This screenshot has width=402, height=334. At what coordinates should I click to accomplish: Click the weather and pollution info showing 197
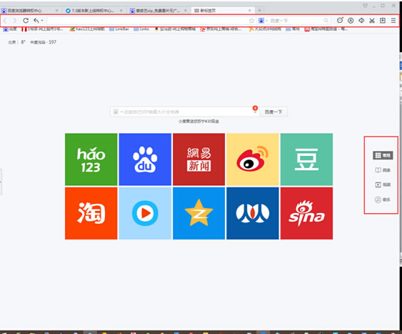coord(32,42)
